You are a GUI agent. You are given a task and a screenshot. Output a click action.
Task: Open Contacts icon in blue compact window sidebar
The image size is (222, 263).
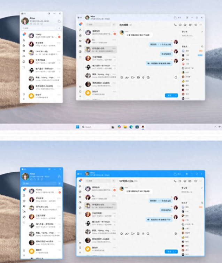coord(24,195)
